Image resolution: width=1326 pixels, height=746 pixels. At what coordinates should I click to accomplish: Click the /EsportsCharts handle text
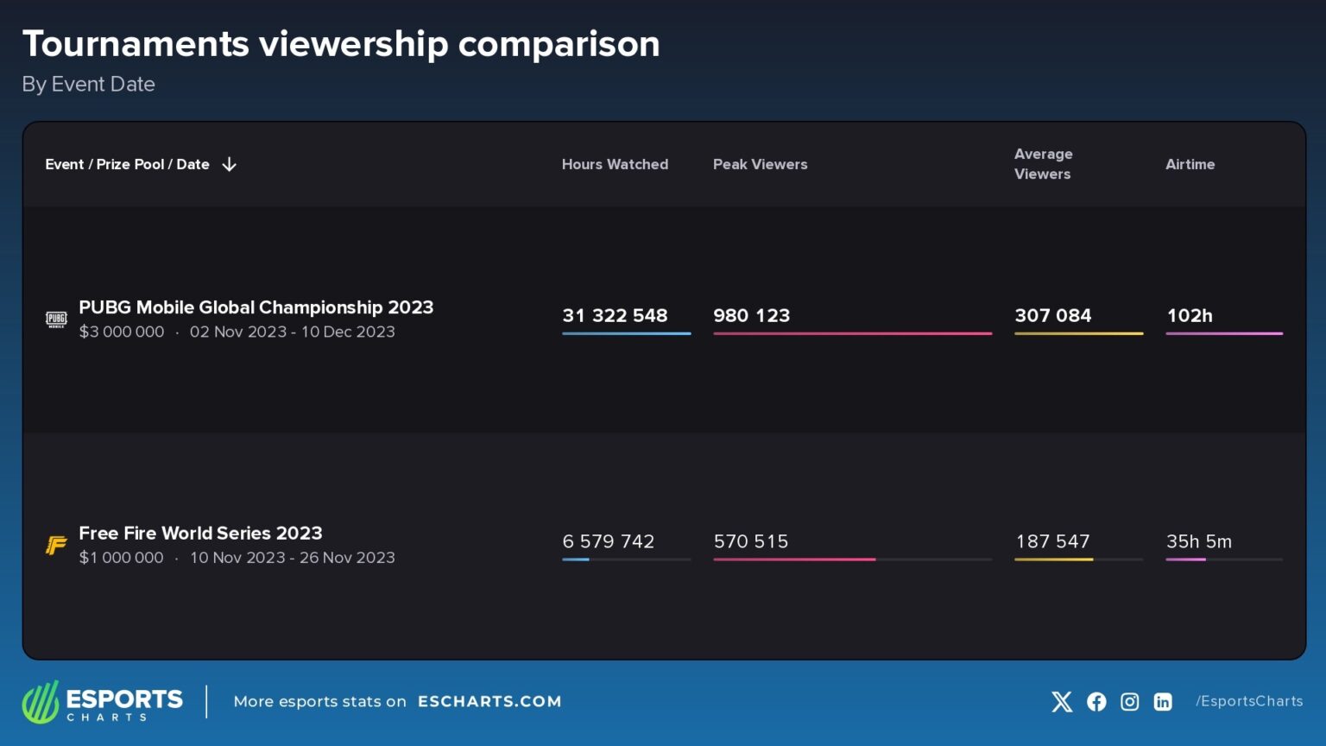click(x=1249, y=701)
